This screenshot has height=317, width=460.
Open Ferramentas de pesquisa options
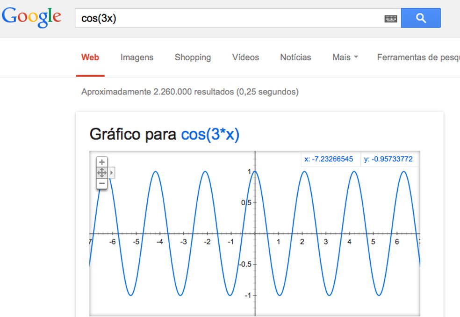pos(417,58)
